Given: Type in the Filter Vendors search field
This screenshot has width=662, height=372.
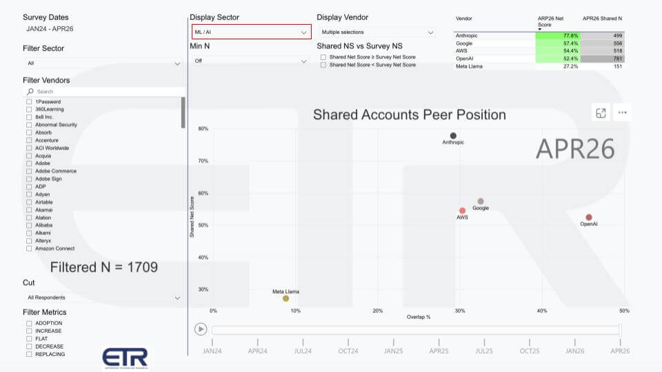Looking at the screenshot, I should point(107,92).
